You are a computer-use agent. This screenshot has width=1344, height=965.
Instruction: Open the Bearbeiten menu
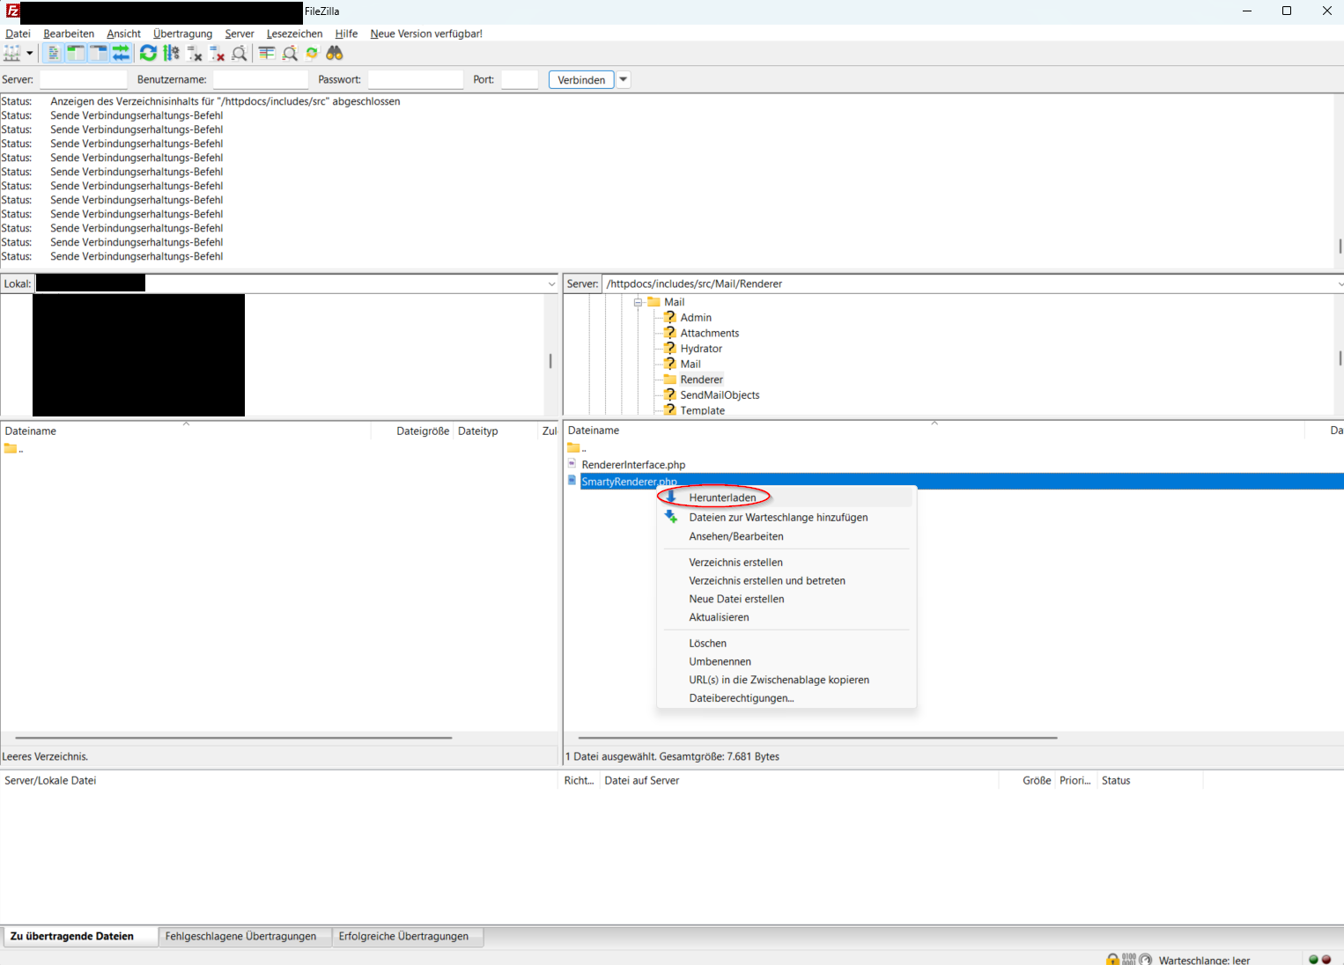pyautogui.click(x=69, y=33)
